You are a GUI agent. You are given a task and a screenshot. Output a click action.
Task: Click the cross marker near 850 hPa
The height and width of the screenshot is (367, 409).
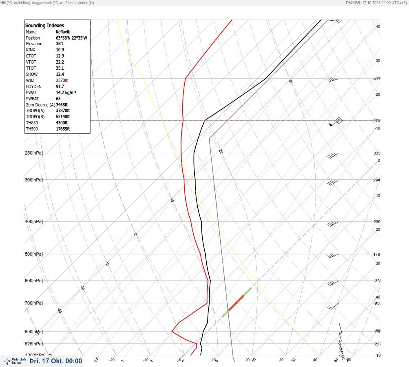coord(202,337)
